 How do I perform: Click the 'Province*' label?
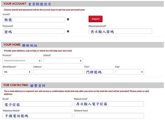[7, 55]
